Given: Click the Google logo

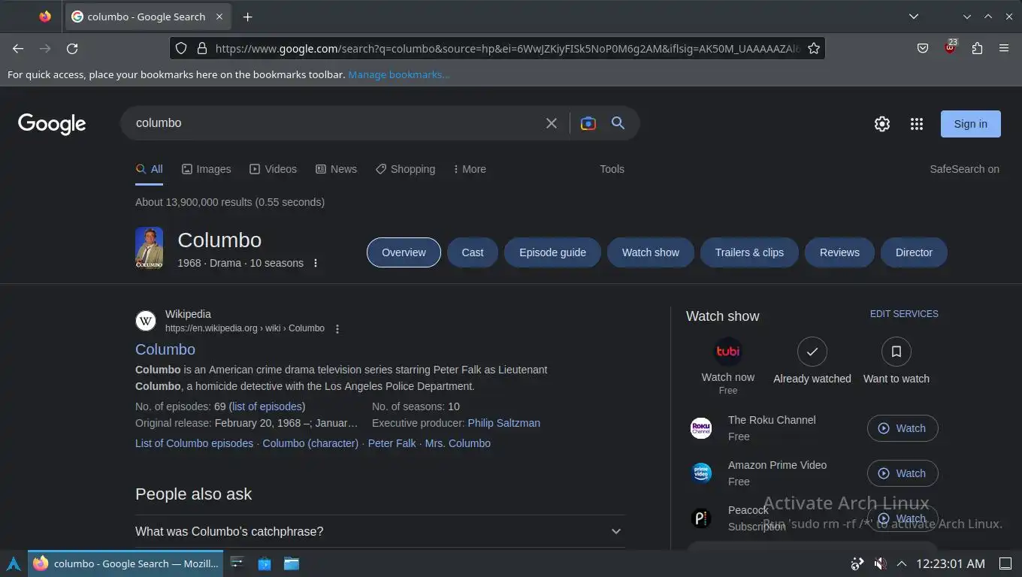Looking at the screenshot, I should (52, 124).
